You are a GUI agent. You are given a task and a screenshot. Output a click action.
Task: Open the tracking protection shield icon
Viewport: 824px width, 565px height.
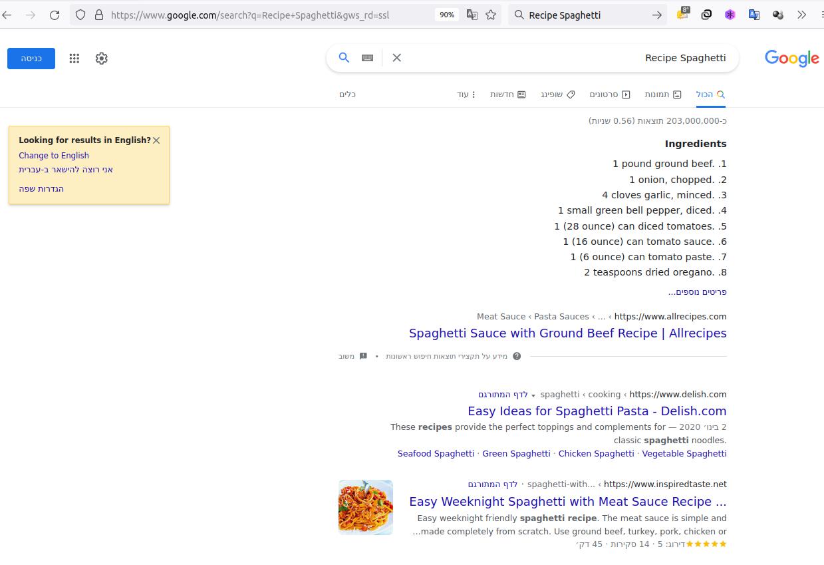pyautogui.click(x=80, y=15)
